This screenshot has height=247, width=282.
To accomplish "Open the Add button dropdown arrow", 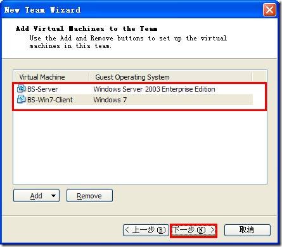I will (x=53, y=196).
